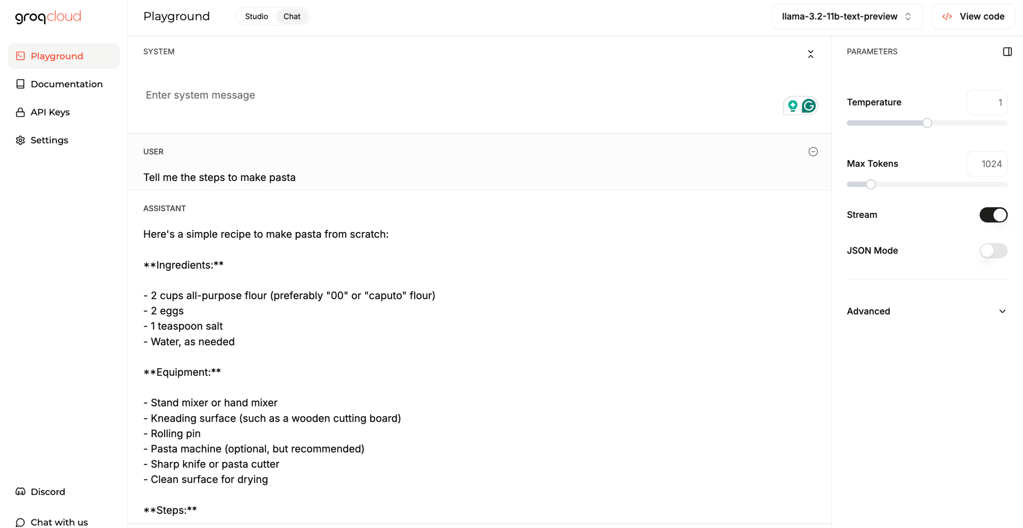Enable JSON Mode switch
Viewport: 1023px width, 528px height.
click(x=993, y=251)
